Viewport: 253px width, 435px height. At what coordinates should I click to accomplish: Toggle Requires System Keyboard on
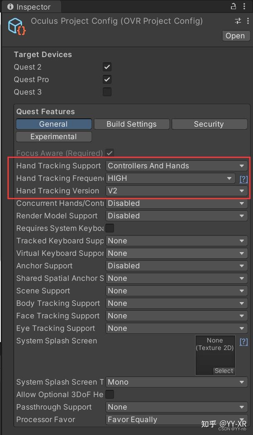pyautogui.click(x=107, y=228)
